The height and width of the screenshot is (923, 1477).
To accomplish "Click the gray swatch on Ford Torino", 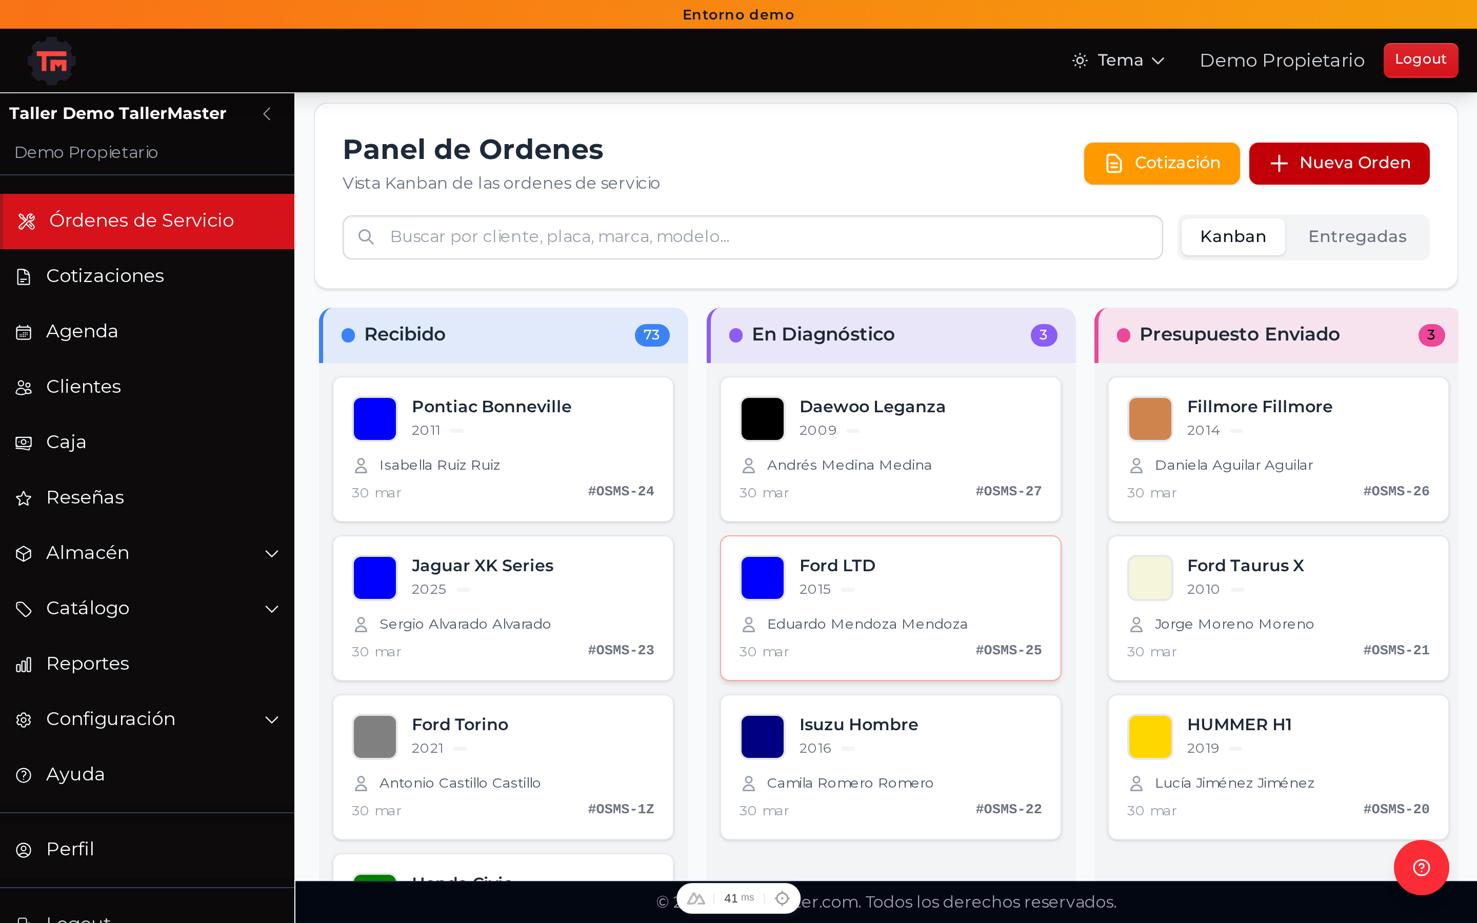I will point(375,737).
